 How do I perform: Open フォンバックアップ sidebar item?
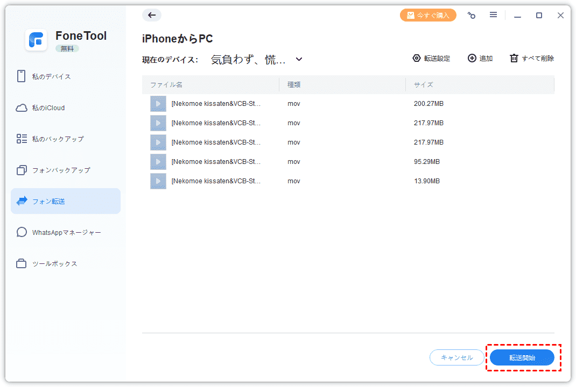tap(61, 170)
